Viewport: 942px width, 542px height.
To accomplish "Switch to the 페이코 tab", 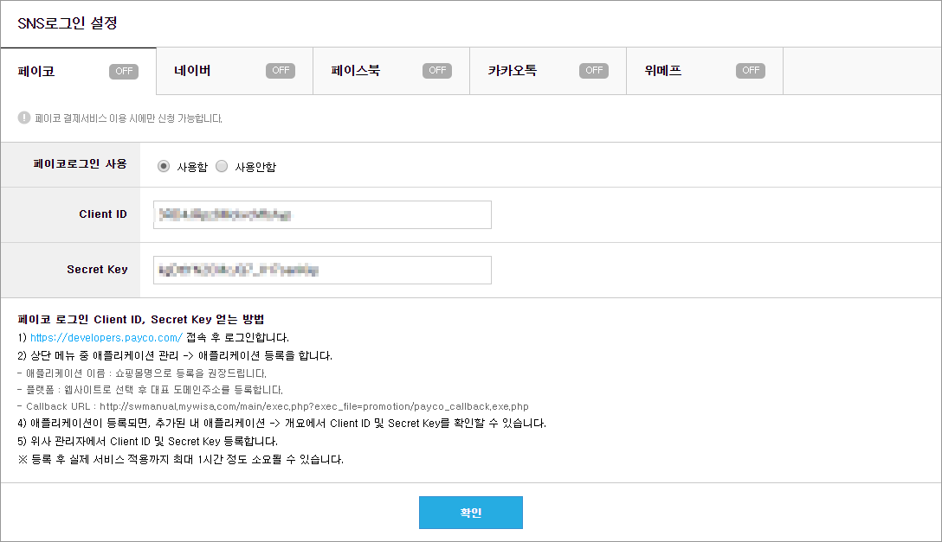I will point(36,71).
